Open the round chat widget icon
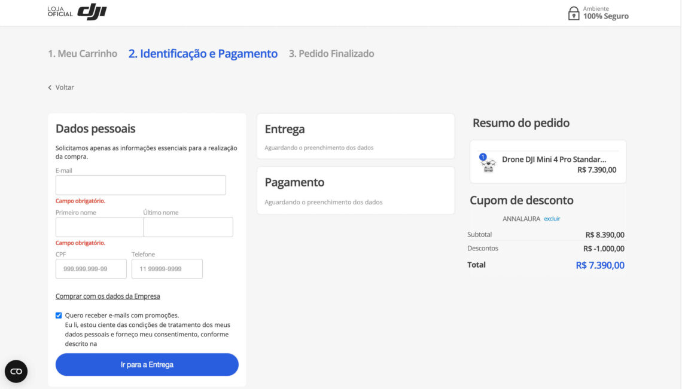 point(16,371)
